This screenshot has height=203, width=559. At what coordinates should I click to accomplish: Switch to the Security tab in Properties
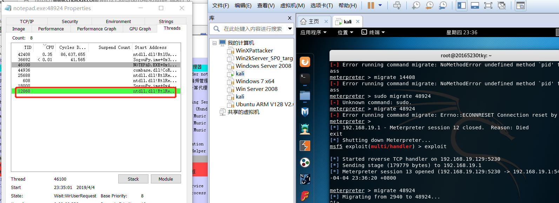pyautogui.click(x=70, y=21)
